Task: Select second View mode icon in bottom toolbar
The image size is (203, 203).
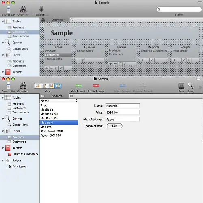Action: tap(44, 86)
